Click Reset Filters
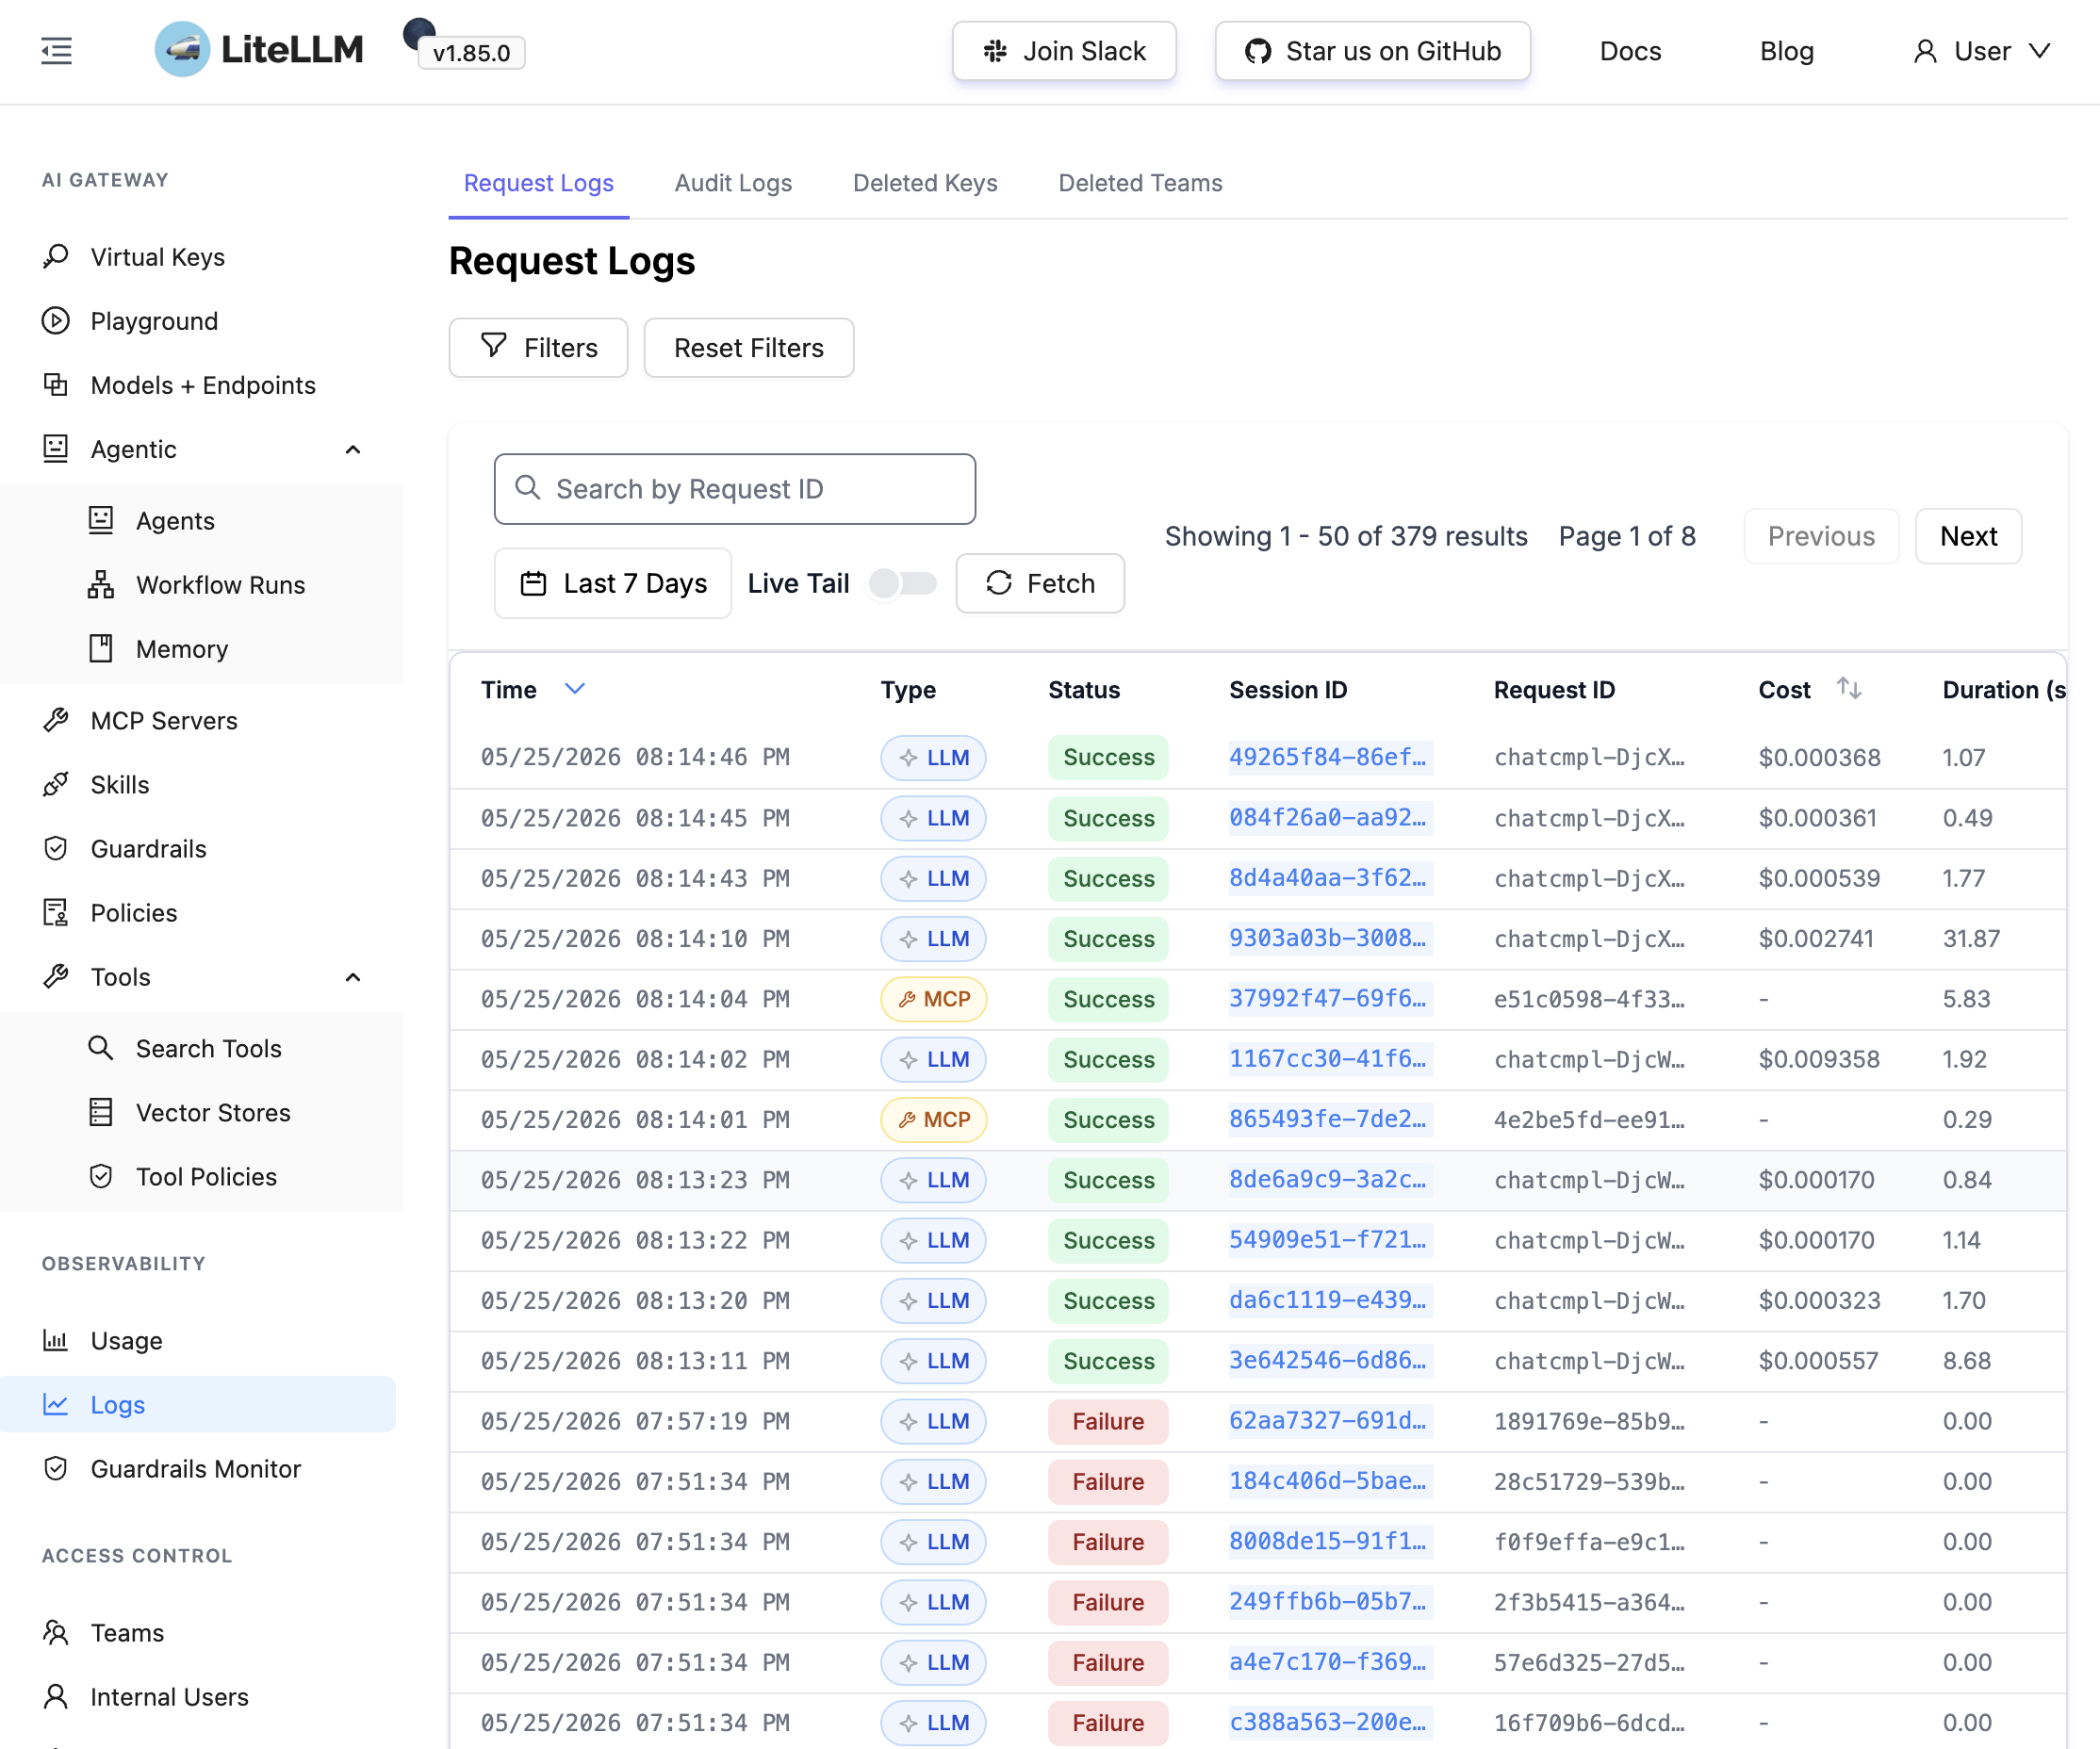The image size is (2100, 1749). click(749, 348)
